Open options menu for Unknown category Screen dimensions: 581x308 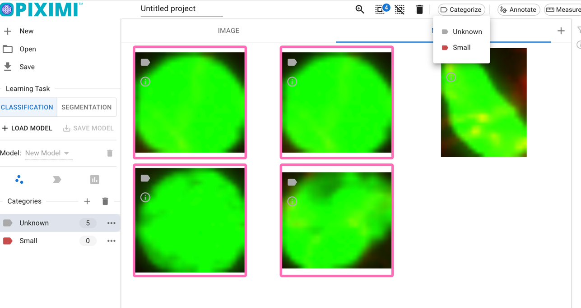pyautogui.click(x=112, y=223)
